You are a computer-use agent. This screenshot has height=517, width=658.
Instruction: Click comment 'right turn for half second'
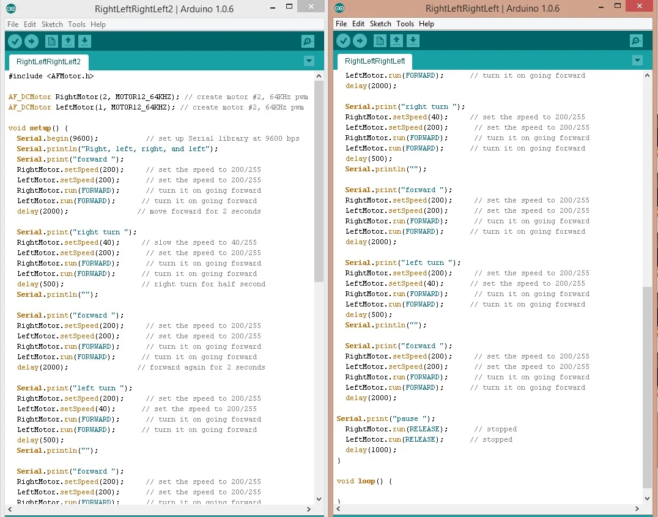click(204, 285)
